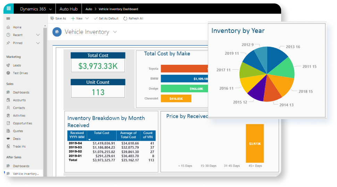
Task: Click the Pinned pushpin icon
Action: pos(8,43)
